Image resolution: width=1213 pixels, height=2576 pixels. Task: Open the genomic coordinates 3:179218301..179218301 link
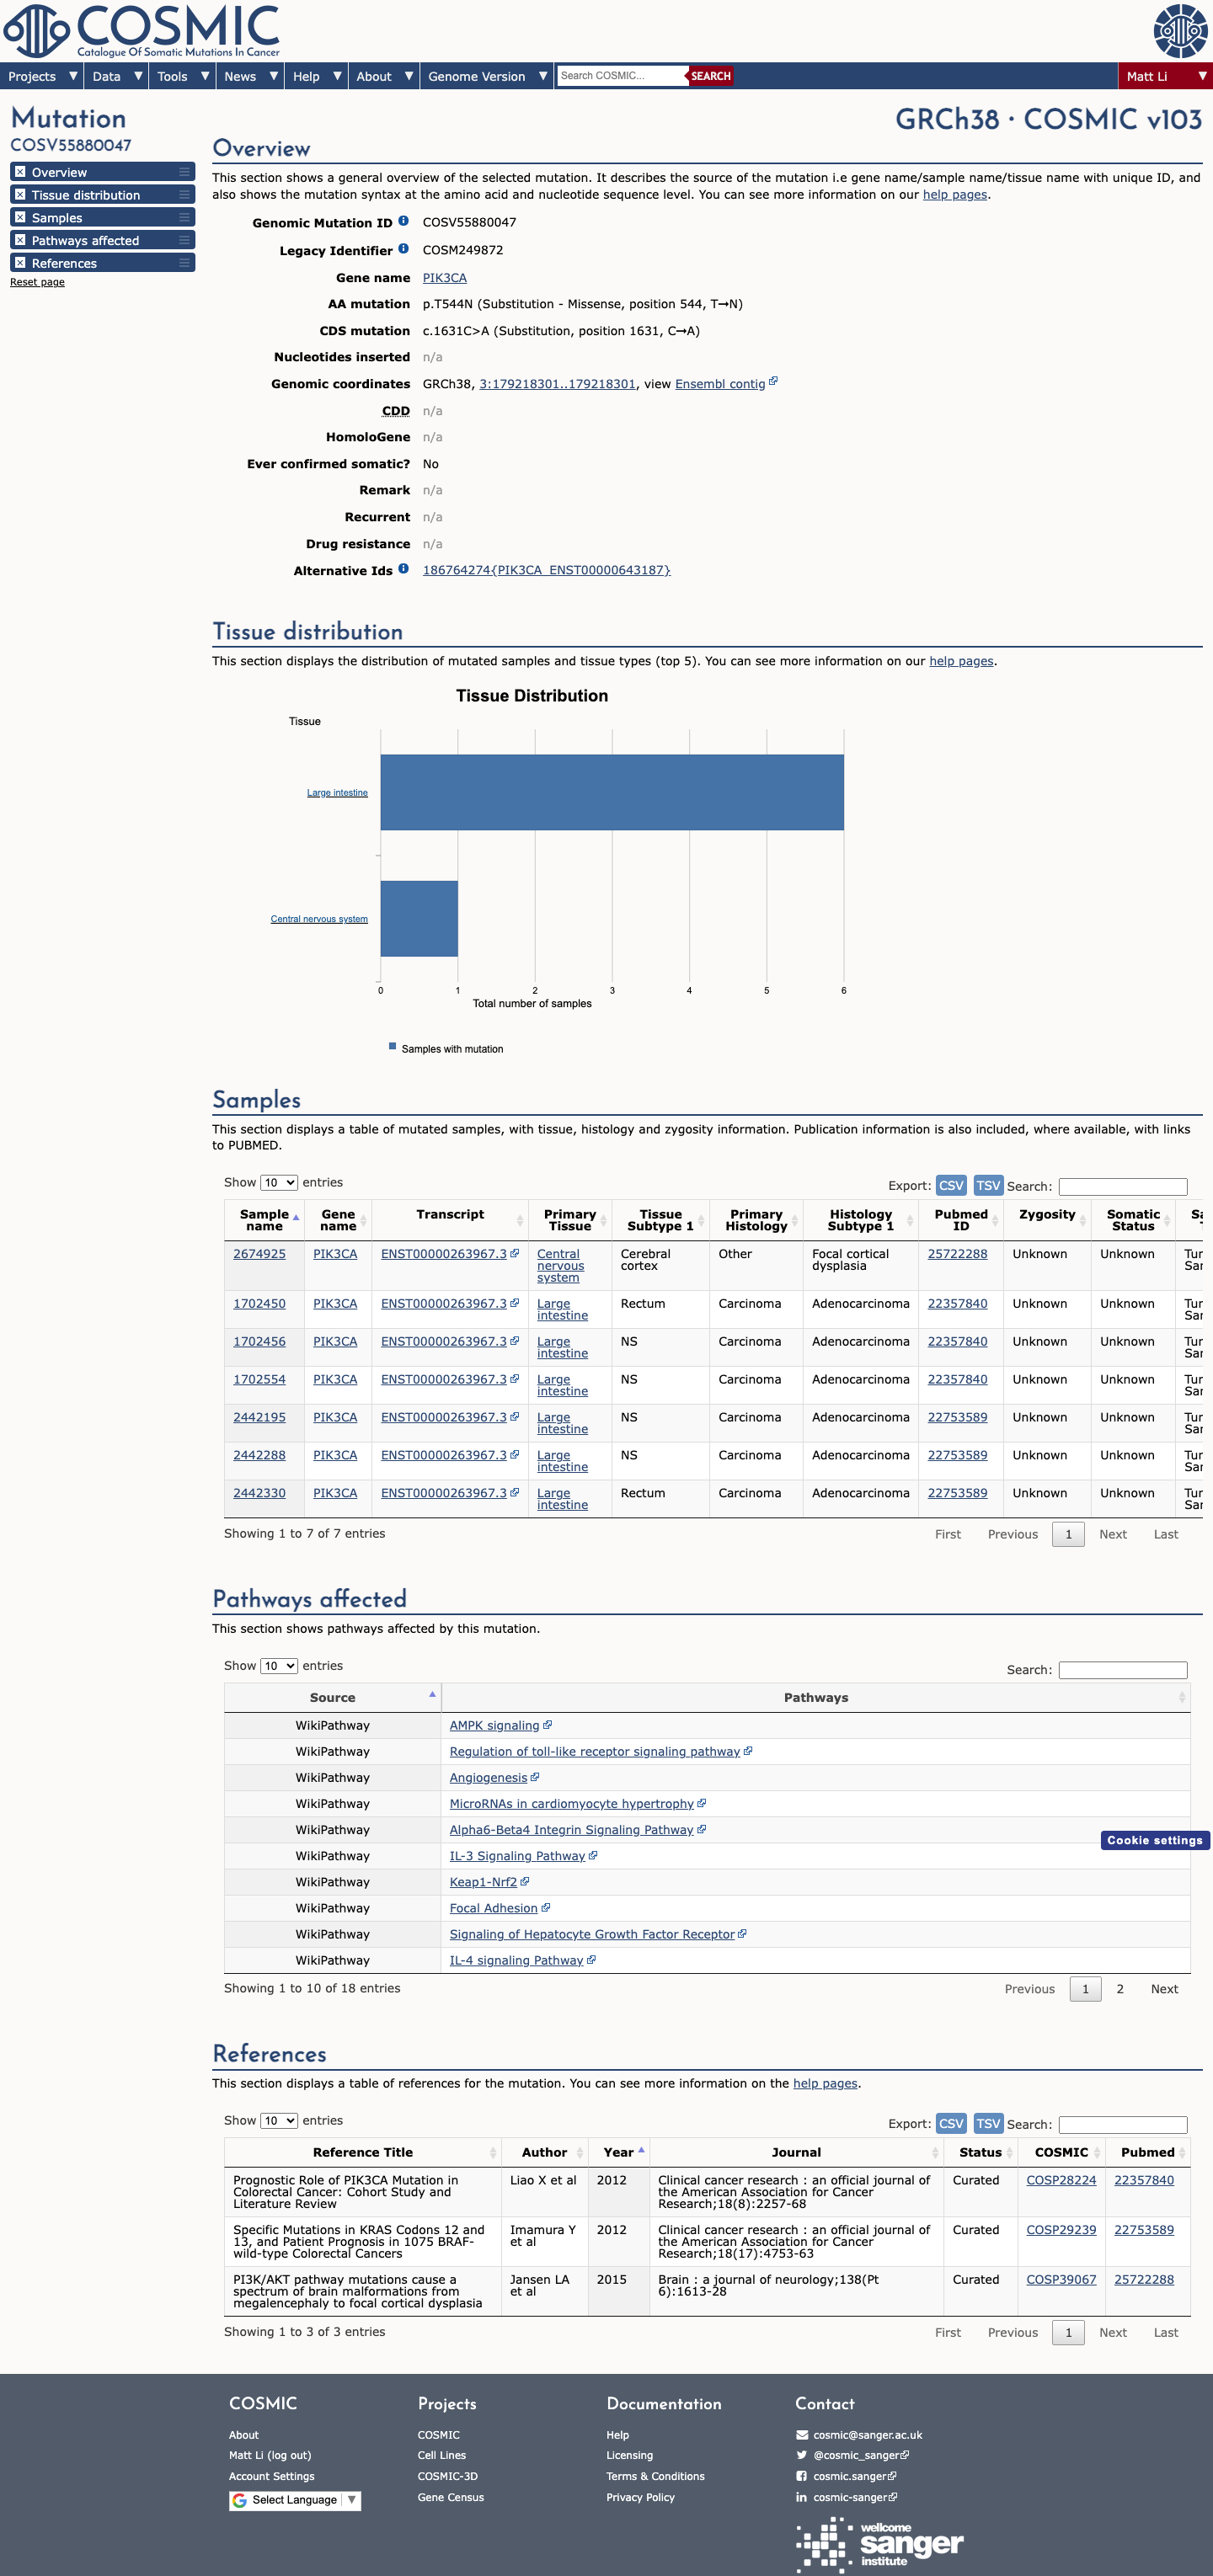coord(557,384)
